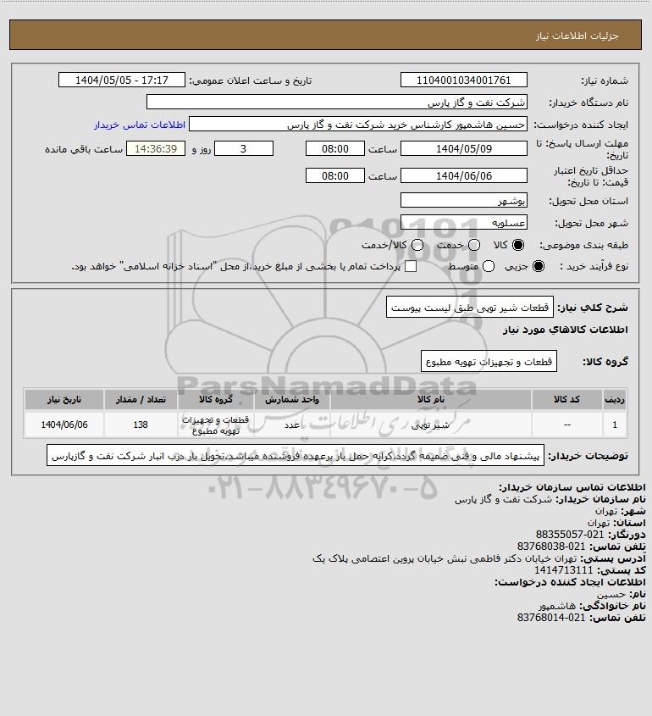Click the تاریخ نیاز column header
The image size is (652, 716).
64,400
